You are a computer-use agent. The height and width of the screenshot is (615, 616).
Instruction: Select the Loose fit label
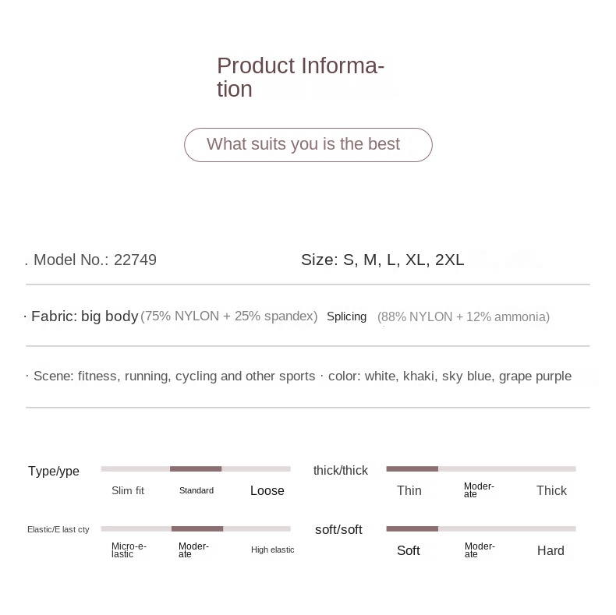click(x=267, y=490)
